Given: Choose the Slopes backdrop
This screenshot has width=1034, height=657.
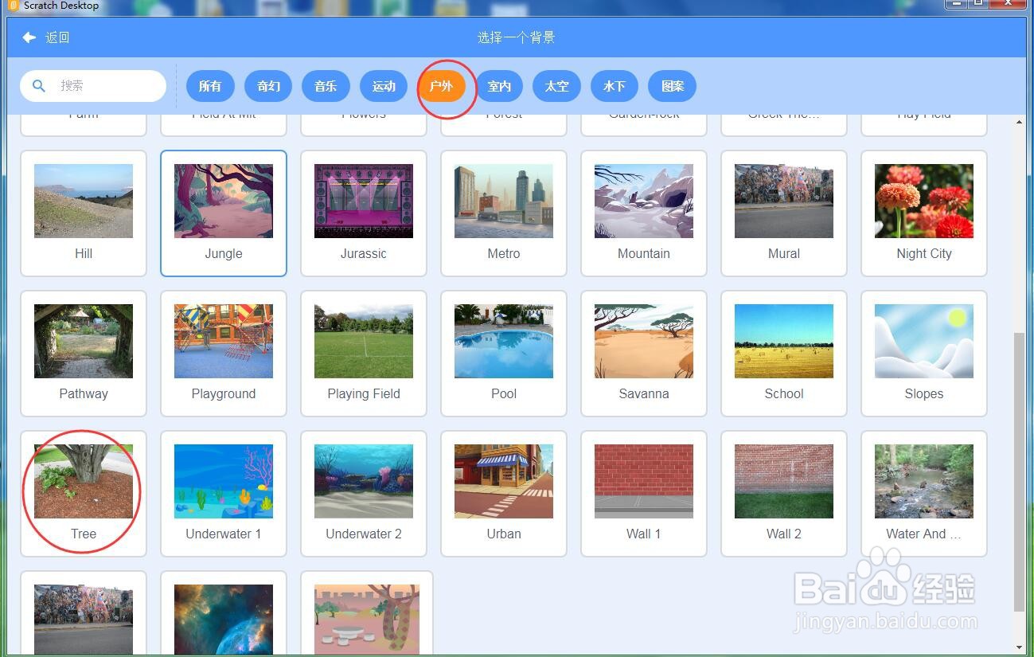Looking at the screenshot, I should click(x=924, y=354).
